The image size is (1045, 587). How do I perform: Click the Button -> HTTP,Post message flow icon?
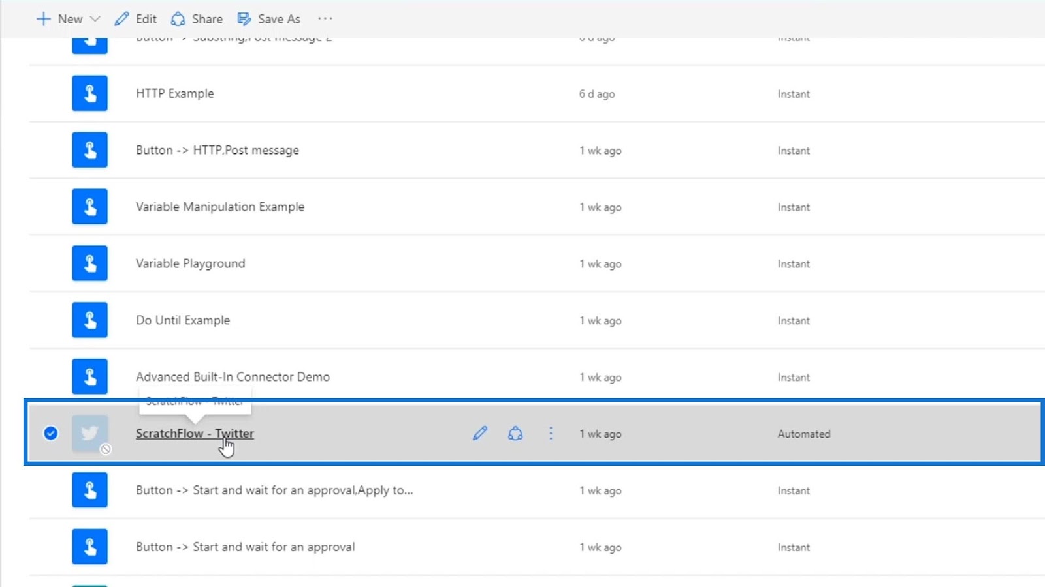point(89,150)
